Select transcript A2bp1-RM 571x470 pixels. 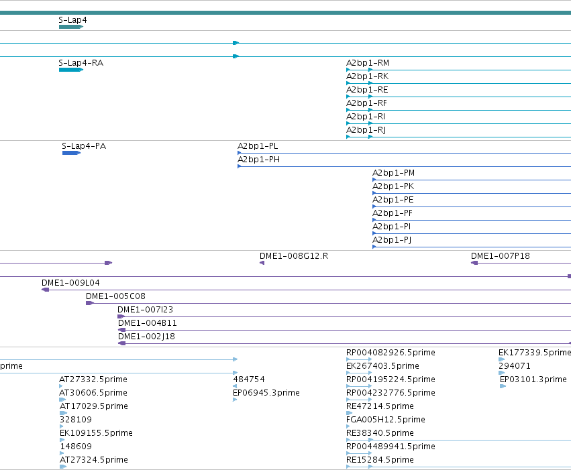tap(368, 63)
